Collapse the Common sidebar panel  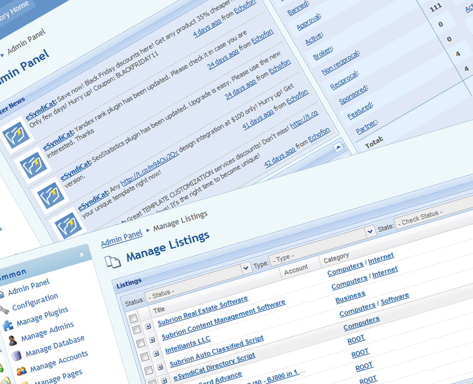pyautogui.click(x=82, y=255)
